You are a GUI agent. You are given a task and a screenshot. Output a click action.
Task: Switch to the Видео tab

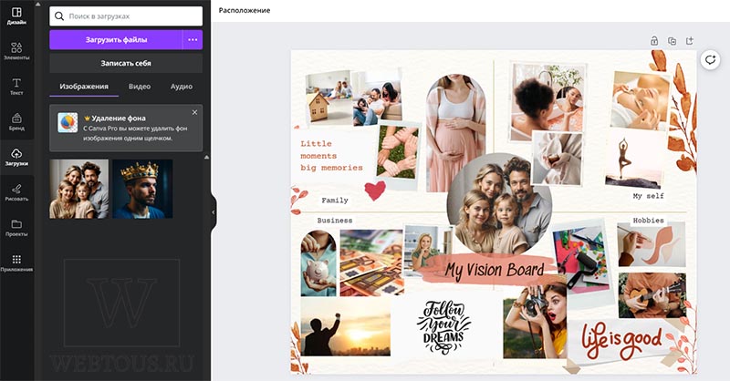pos(140,87)
